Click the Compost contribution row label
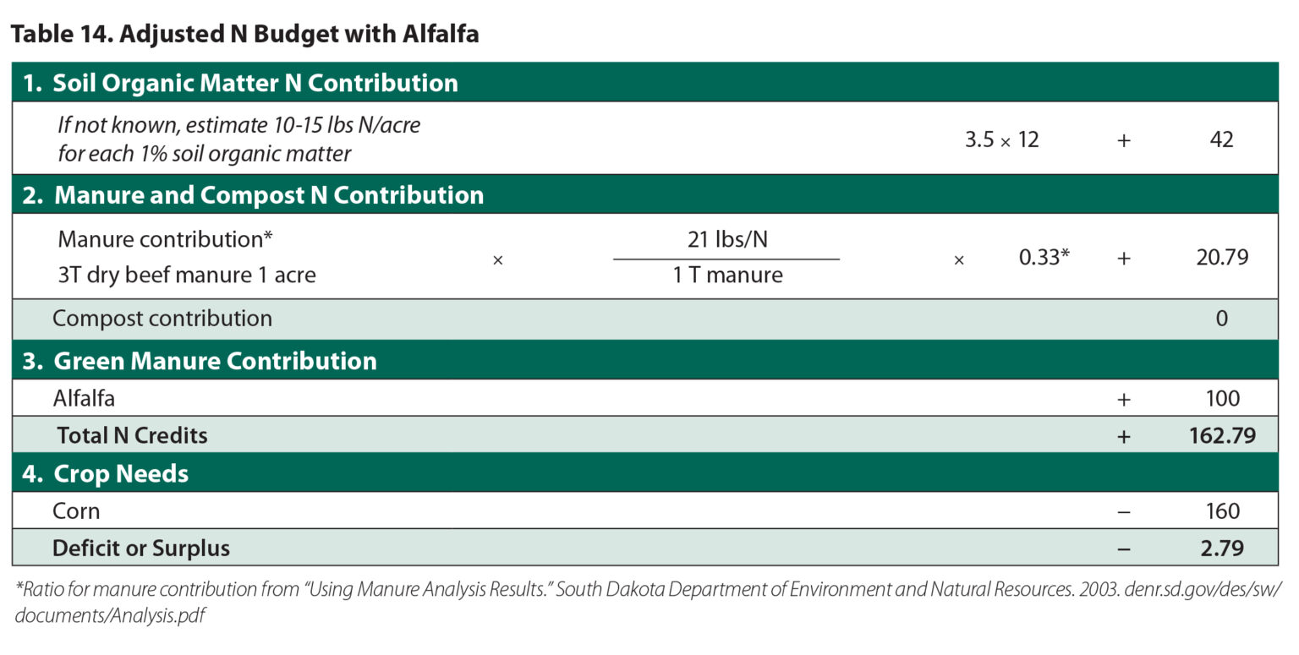This screenshot has width=1299, height=655. click(162, 319)
